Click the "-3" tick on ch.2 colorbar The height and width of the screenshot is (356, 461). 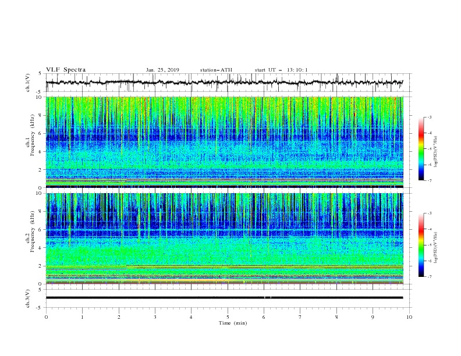(x=429, y=213)
